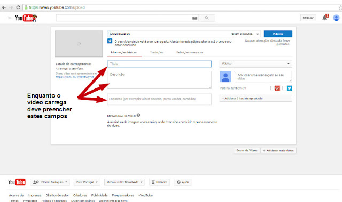Image resolution: width=342 pixels, height=202 pixels.
Task: Open Direitos de autor footer link
Action: click(x=57, y=195)
